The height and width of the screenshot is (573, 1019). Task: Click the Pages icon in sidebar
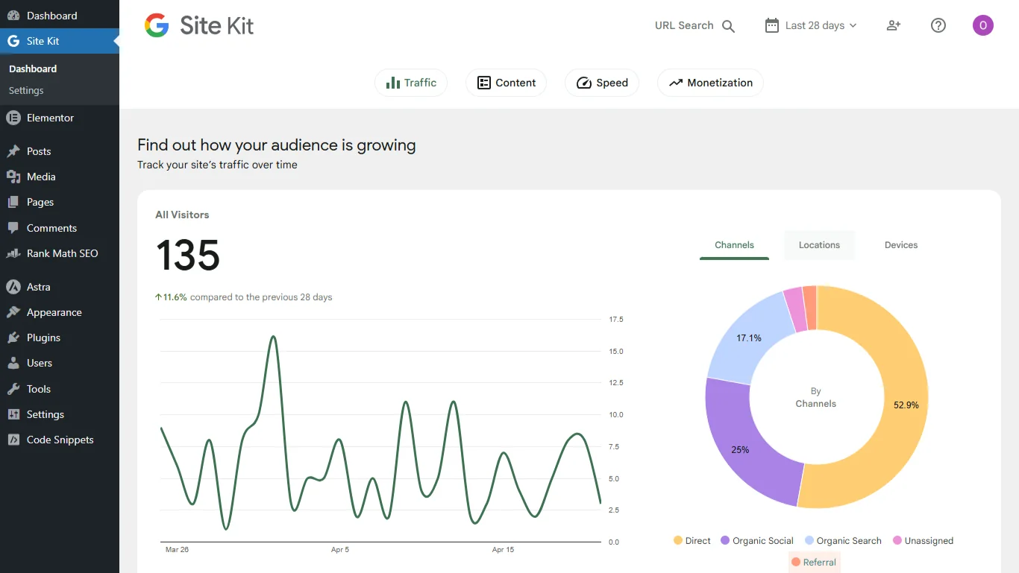[13, 202]
